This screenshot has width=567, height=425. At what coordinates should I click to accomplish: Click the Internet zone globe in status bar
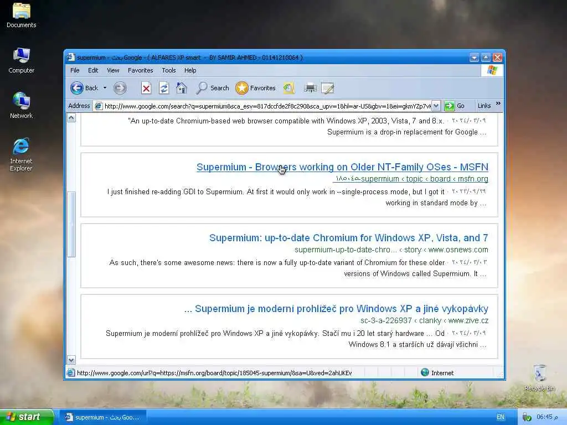point(425,372)
